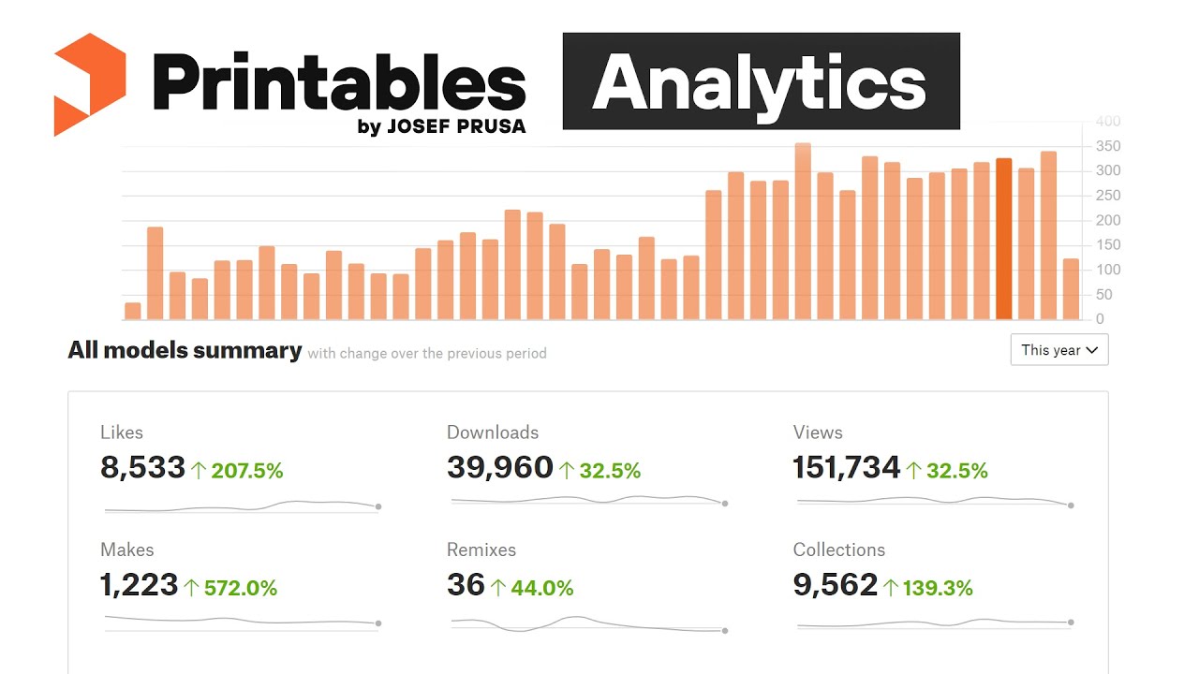Select the Makes total 1,223

tap(139, 585)
